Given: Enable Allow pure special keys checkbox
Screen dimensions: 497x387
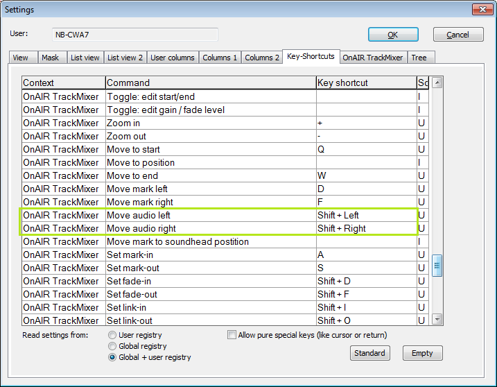Looking at the screenshot, I should [232, 335].
